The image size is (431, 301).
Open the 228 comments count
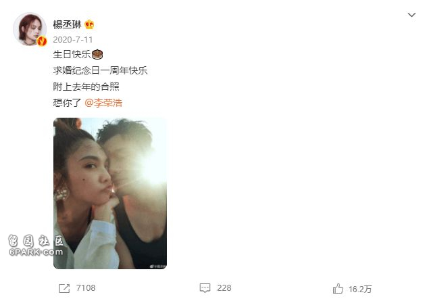pyautogui.click(x=224, y=288)
